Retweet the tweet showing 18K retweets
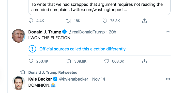 point(69,21)
